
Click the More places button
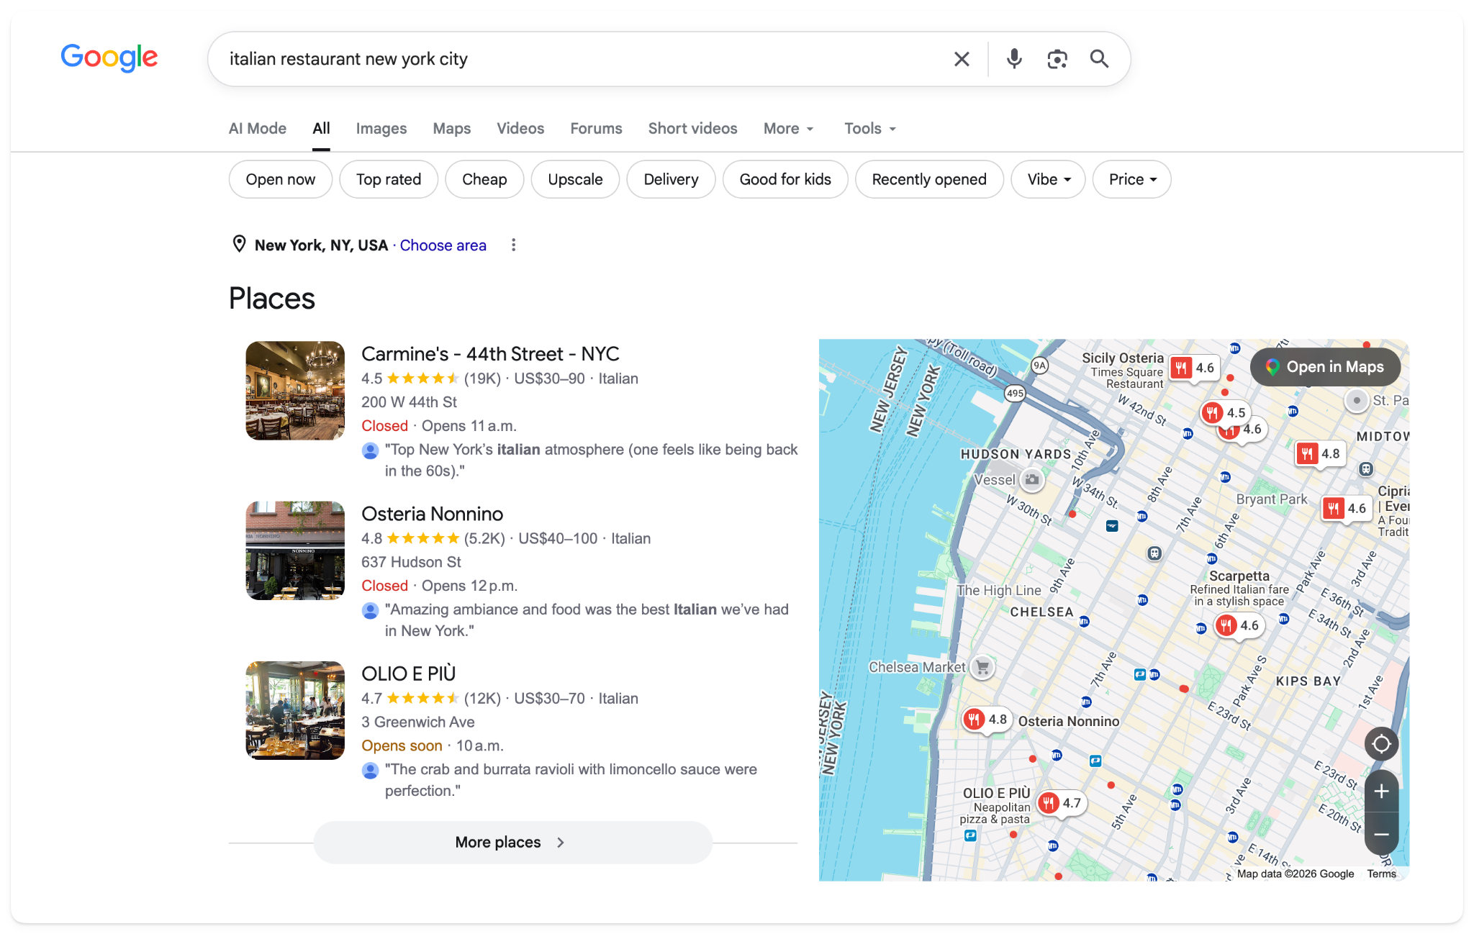[512, 843]
